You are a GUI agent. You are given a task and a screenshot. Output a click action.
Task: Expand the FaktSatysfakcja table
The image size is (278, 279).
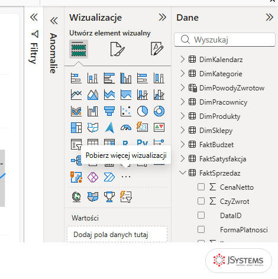[x=183, y=158]
